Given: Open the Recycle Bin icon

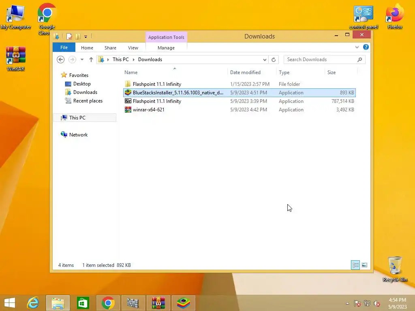Looking at the screenshot, I should click(395, 269).
